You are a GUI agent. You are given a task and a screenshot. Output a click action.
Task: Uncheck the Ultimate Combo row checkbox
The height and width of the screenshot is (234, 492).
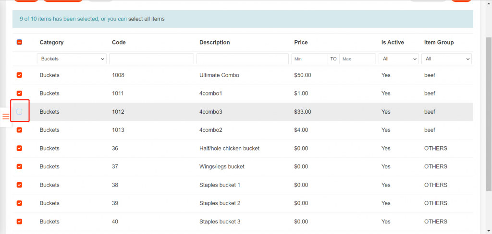coord(19,75)
